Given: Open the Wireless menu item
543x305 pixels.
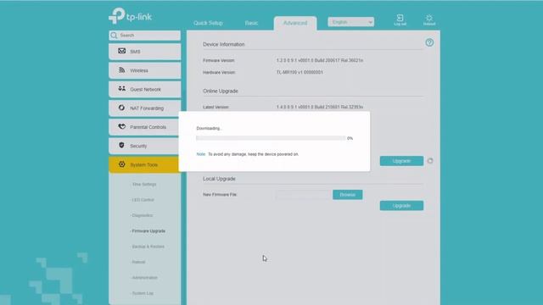Looking at the screenshot, I should 145,70.
